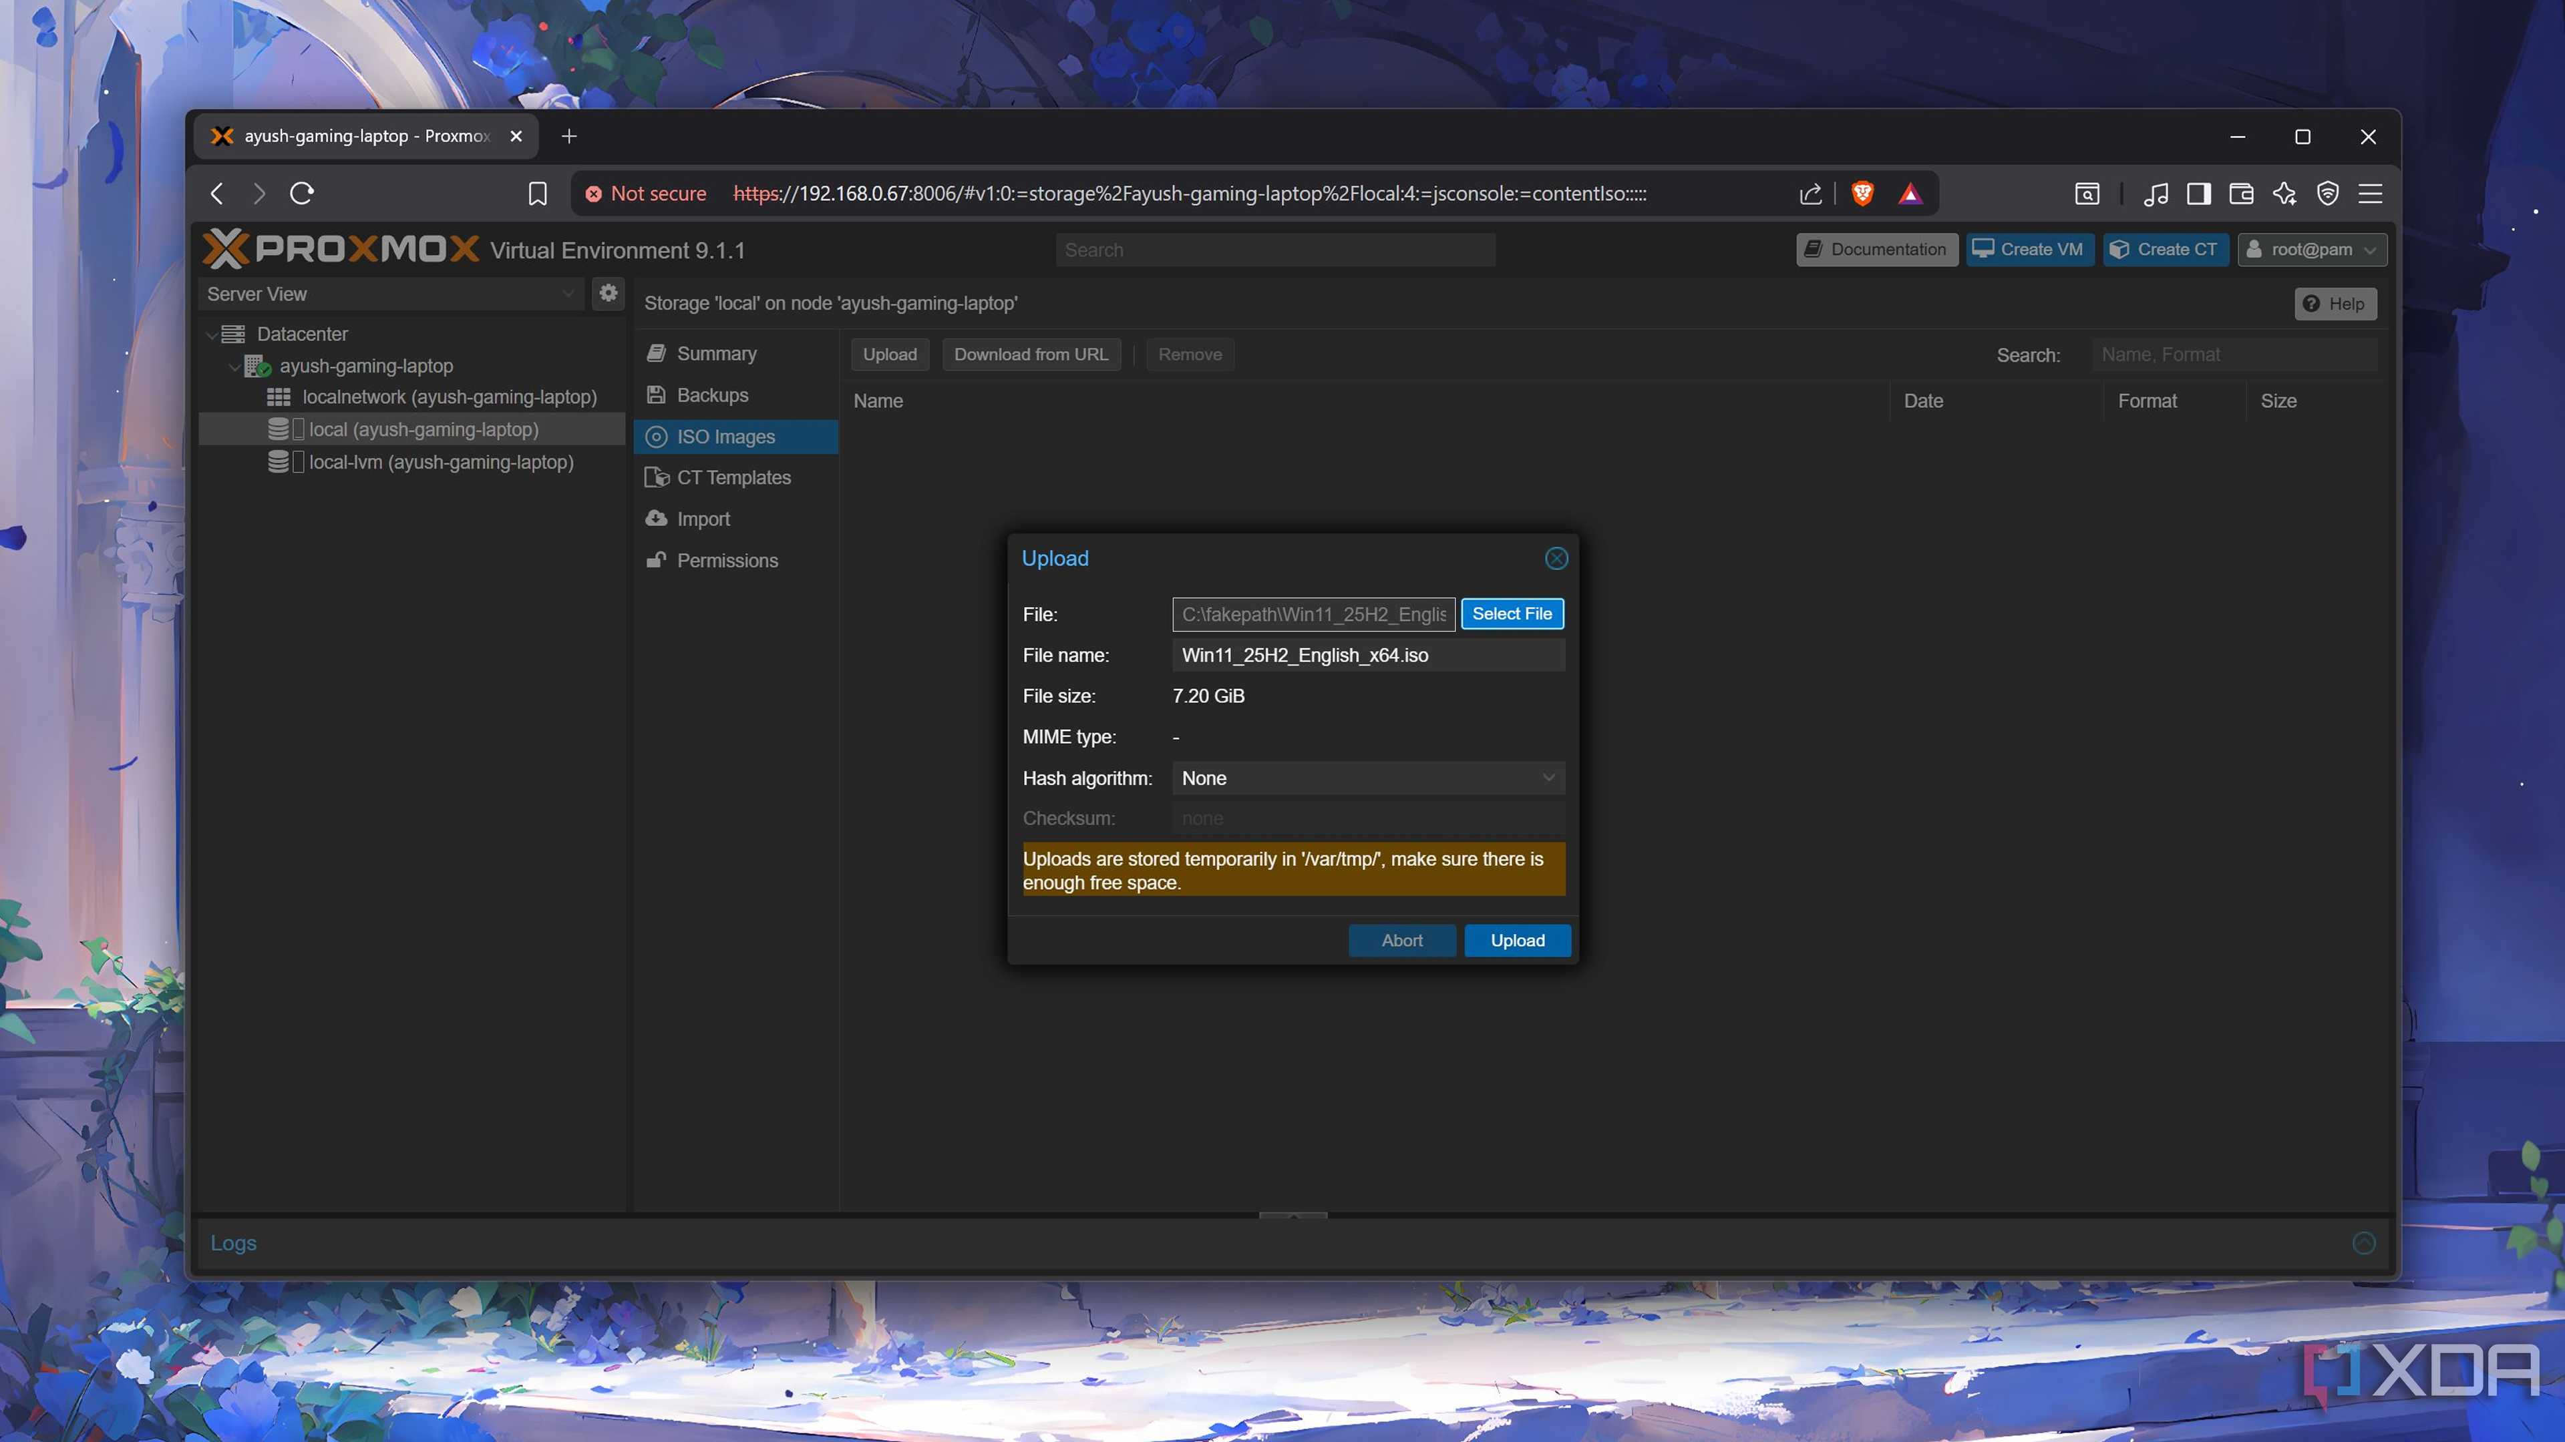Bookmark this page using bookmark icon
This screenshot has height=1442, width=2565.
click(538, 193)
